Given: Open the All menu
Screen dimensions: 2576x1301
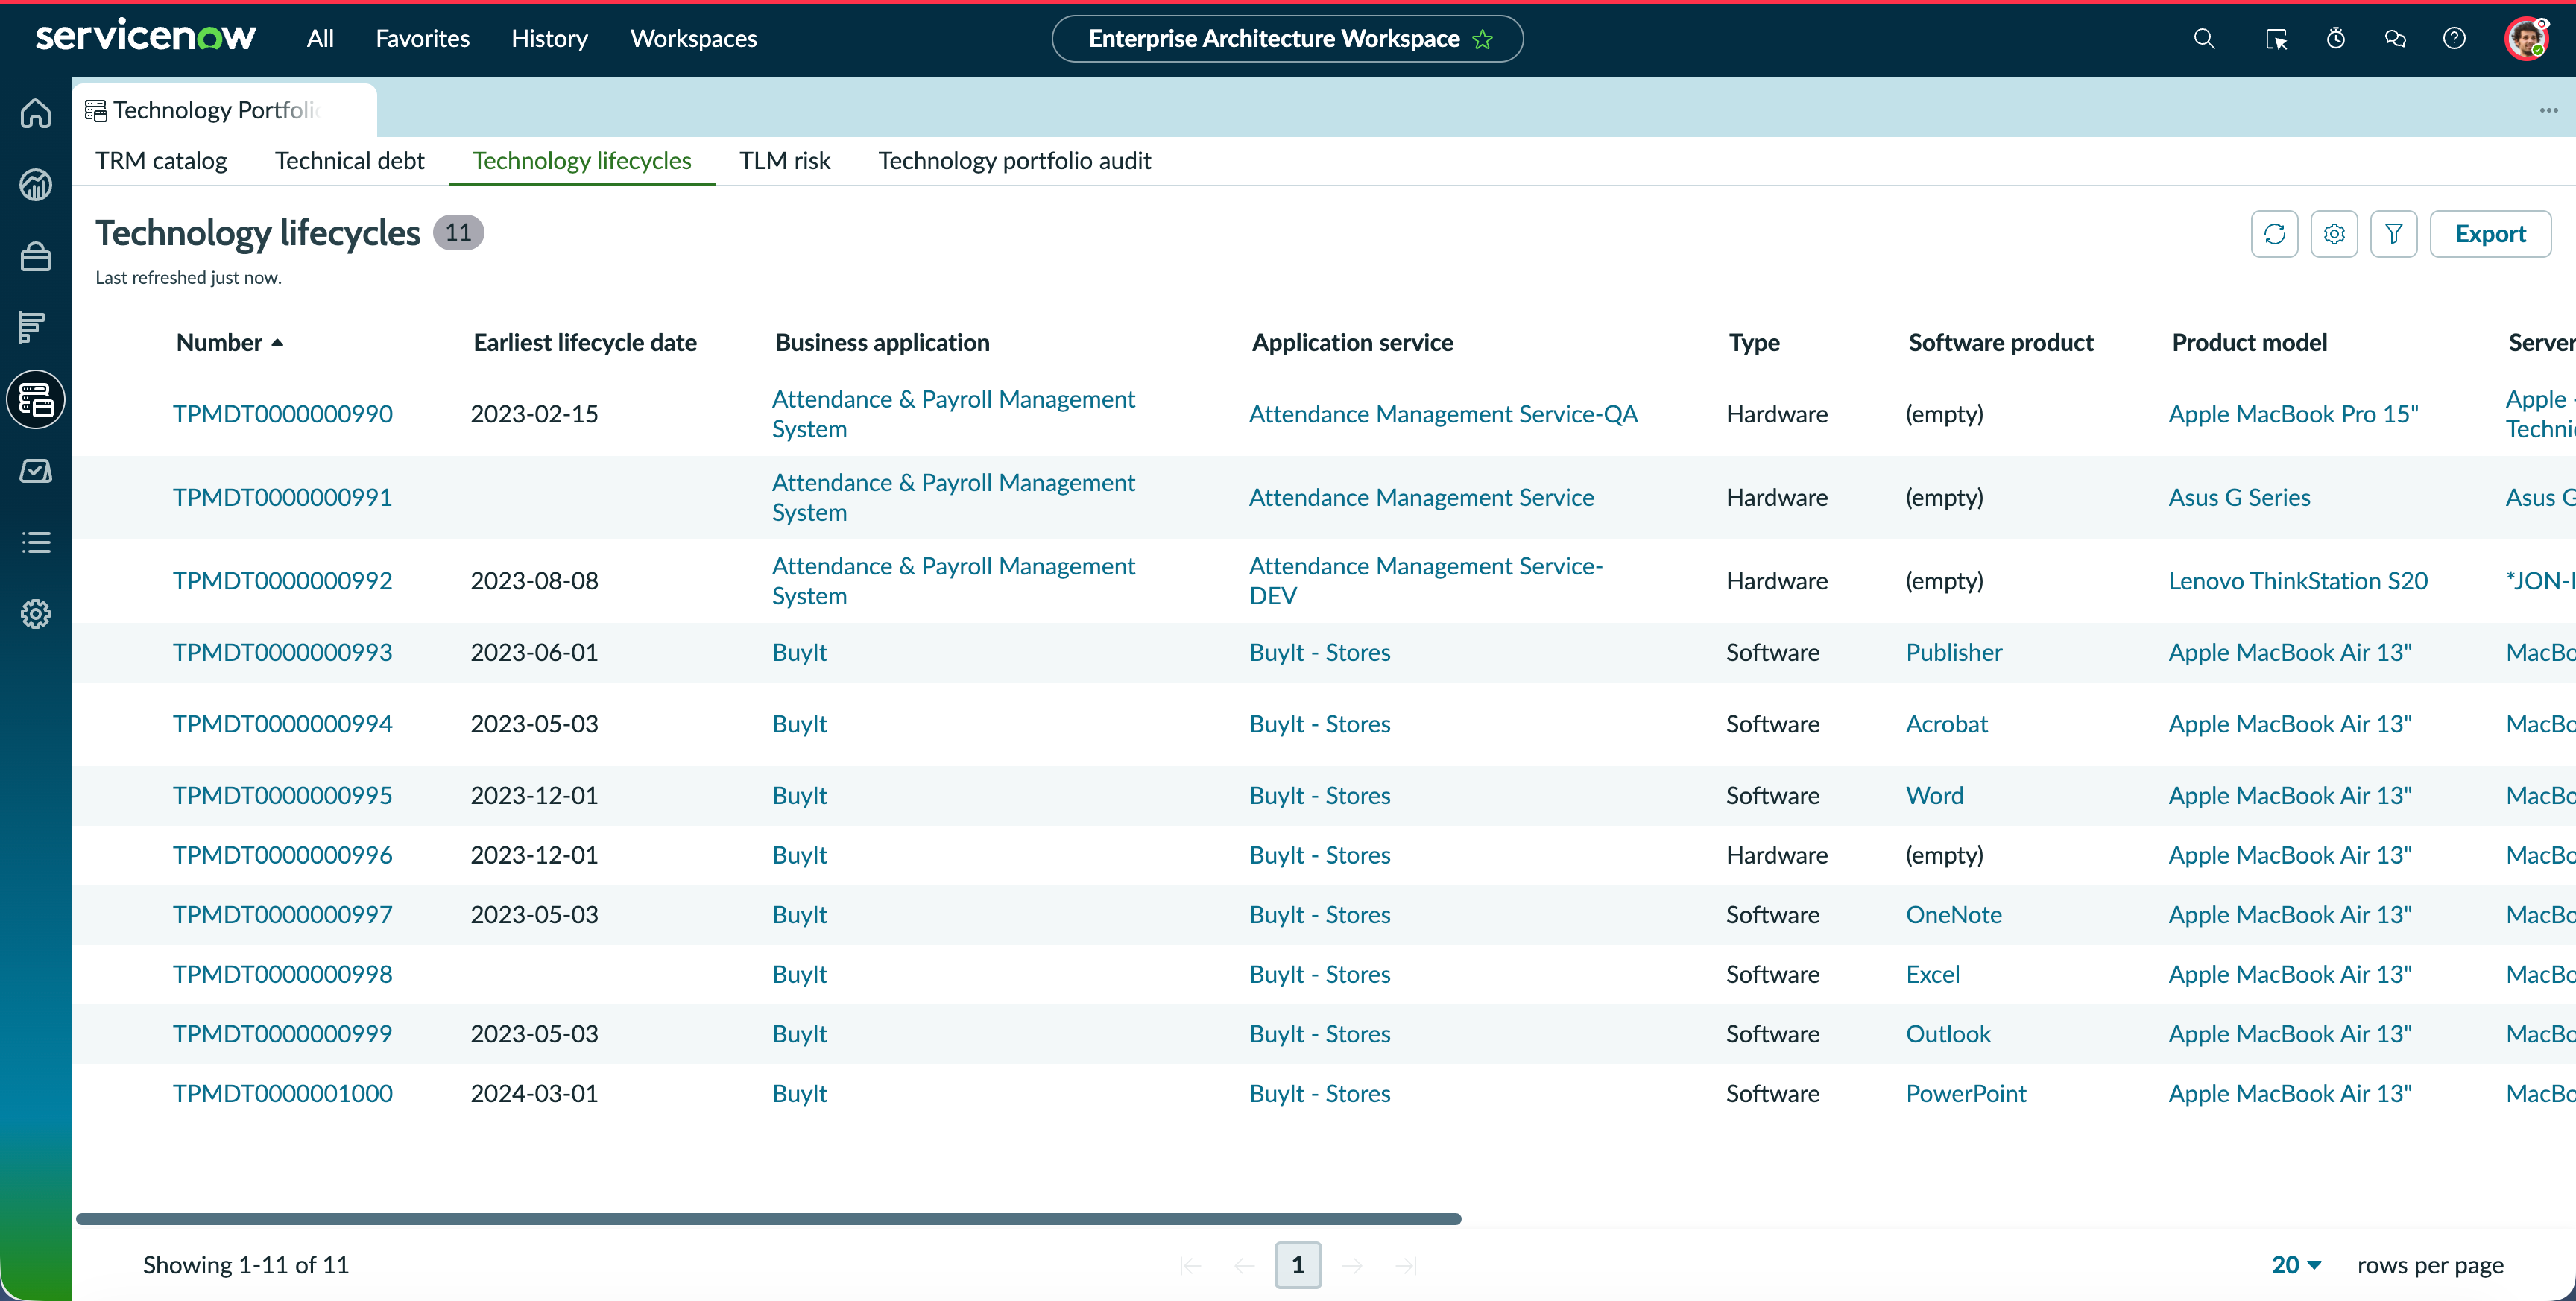Looking at the screenshot, I should pos(320,39).
